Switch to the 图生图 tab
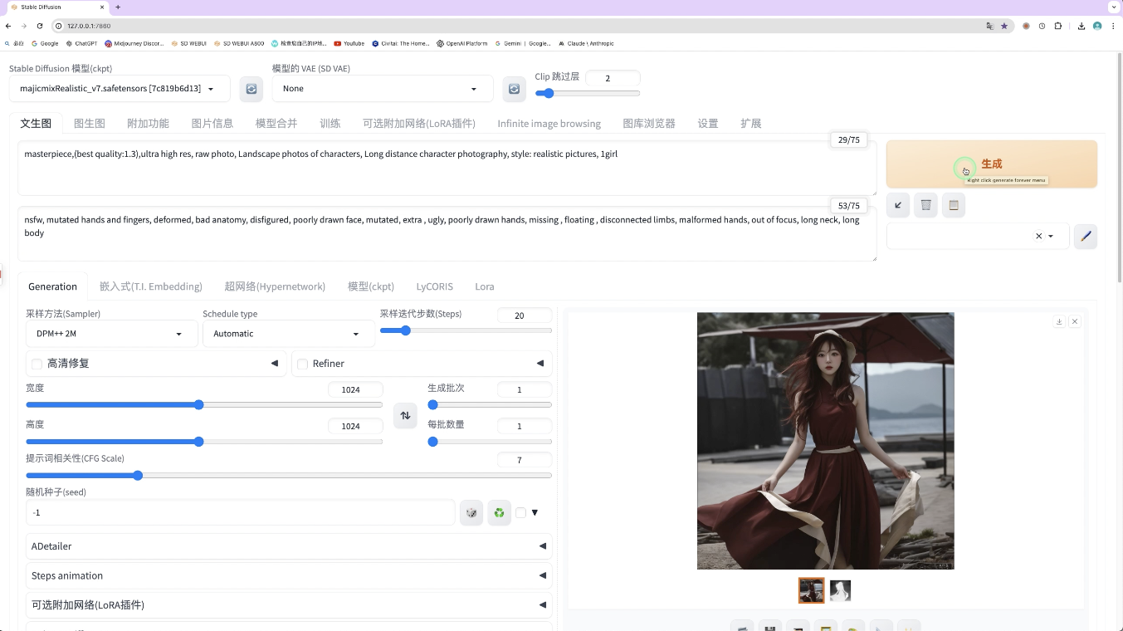 [90, 123]
